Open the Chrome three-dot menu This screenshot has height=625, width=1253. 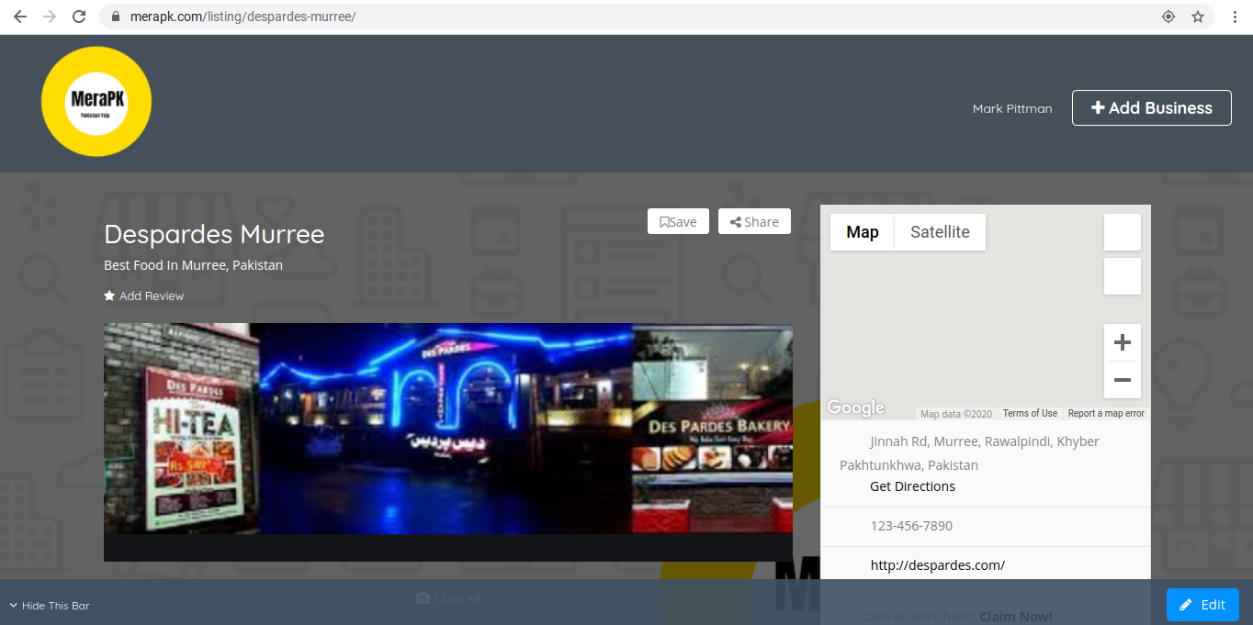1236,17
